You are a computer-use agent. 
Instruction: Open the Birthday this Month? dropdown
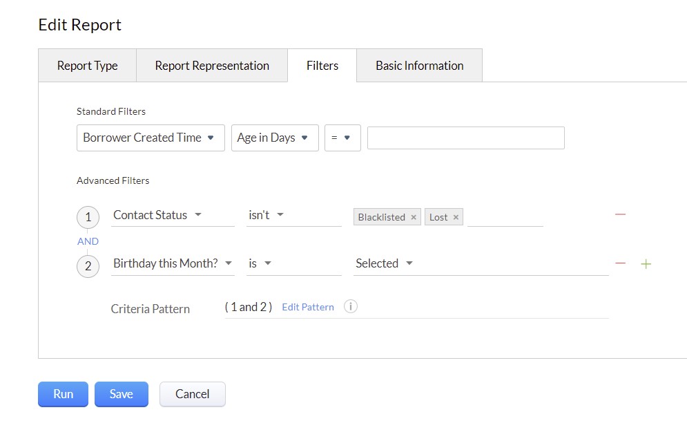(172, 263)
